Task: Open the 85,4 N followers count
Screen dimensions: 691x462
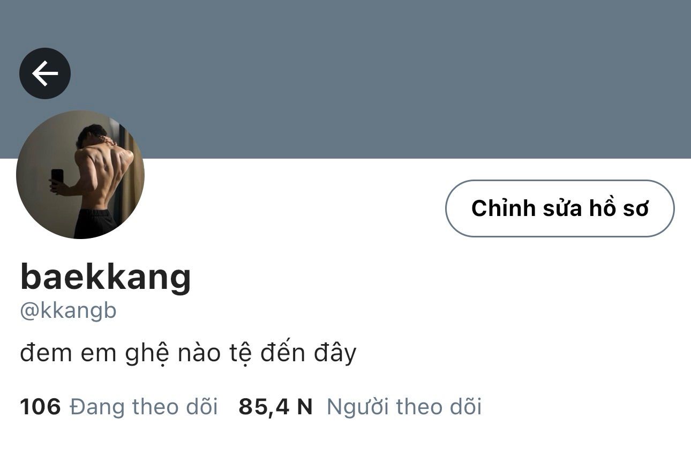Action: [275, 407]
